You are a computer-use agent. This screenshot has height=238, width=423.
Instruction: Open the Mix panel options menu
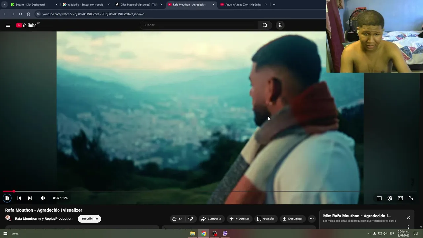(x=408, y=227)
